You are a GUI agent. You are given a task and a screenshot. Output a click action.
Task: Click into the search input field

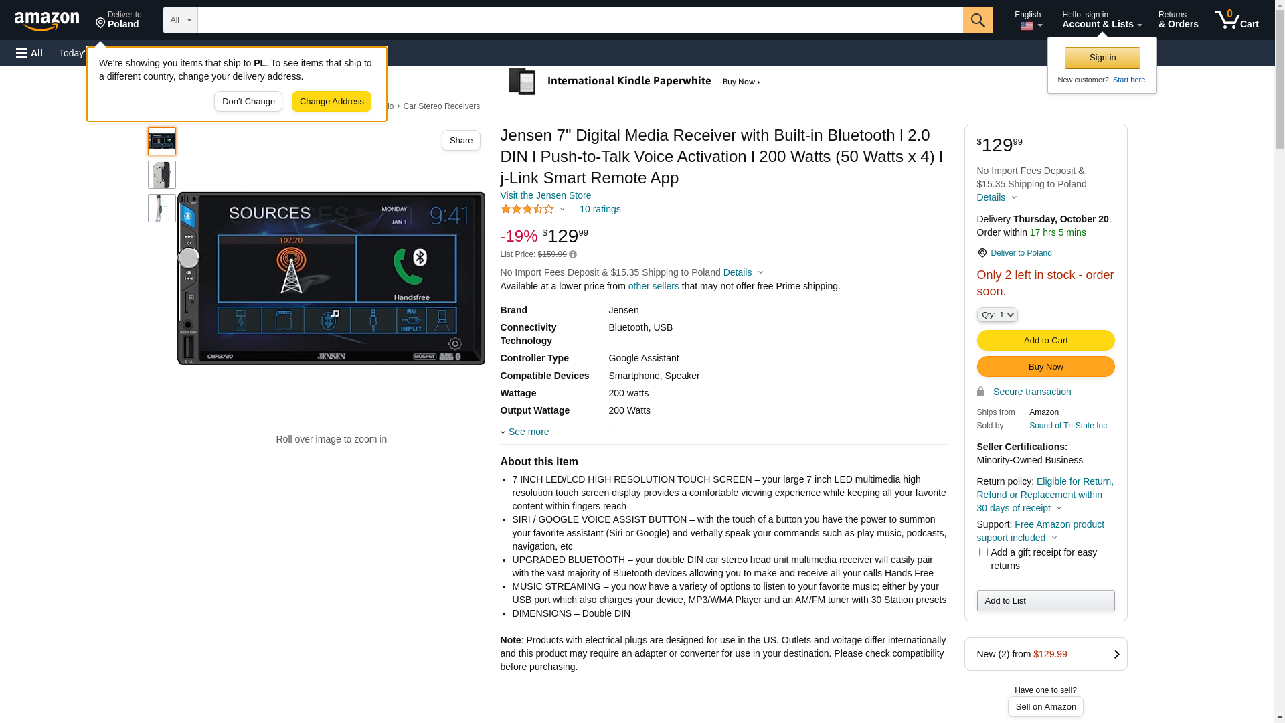pyautogui.click(x=580, y=20)
